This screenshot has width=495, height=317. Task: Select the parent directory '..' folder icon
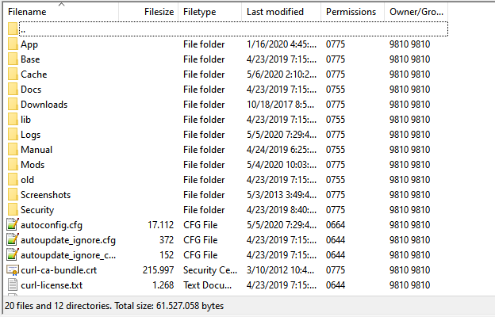click(x=12, y=29)
